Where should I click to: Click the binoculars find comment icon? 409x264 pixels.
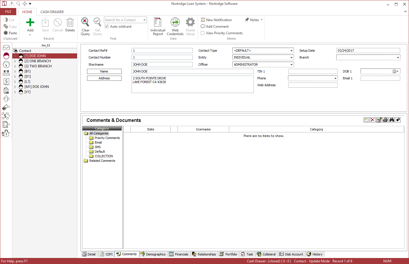pyautogui.click(x=392, y=120)
